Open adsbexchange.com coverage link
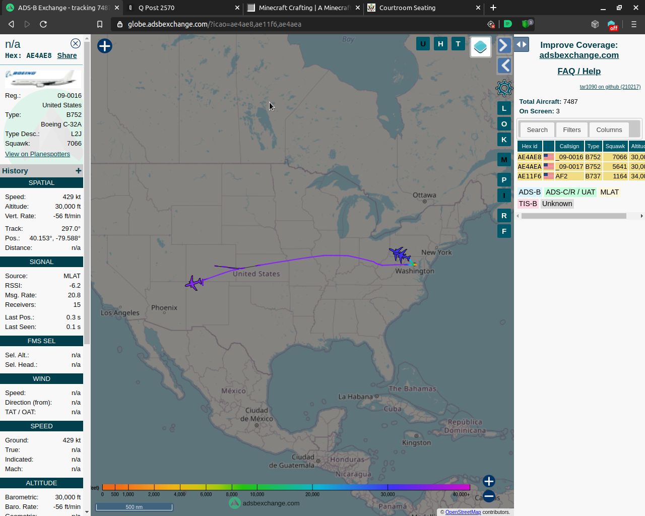This screenshot has width=645, height=516. point(579,55)
